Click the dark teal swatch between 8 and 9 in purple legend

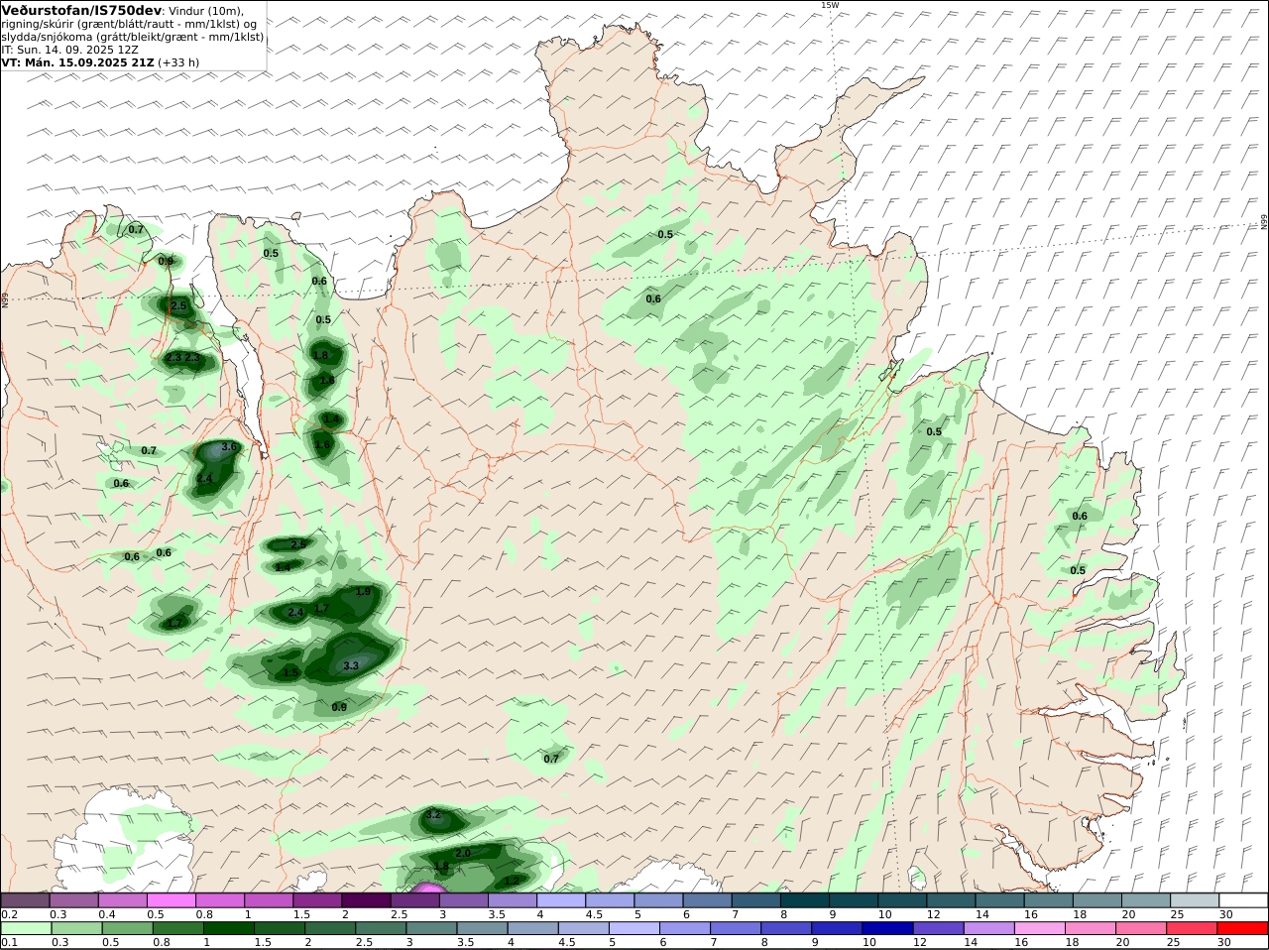pos(806,899)
